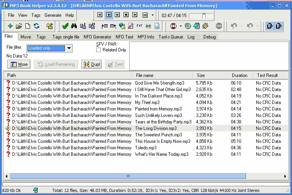Open the Tags menu

click(36, 15)
